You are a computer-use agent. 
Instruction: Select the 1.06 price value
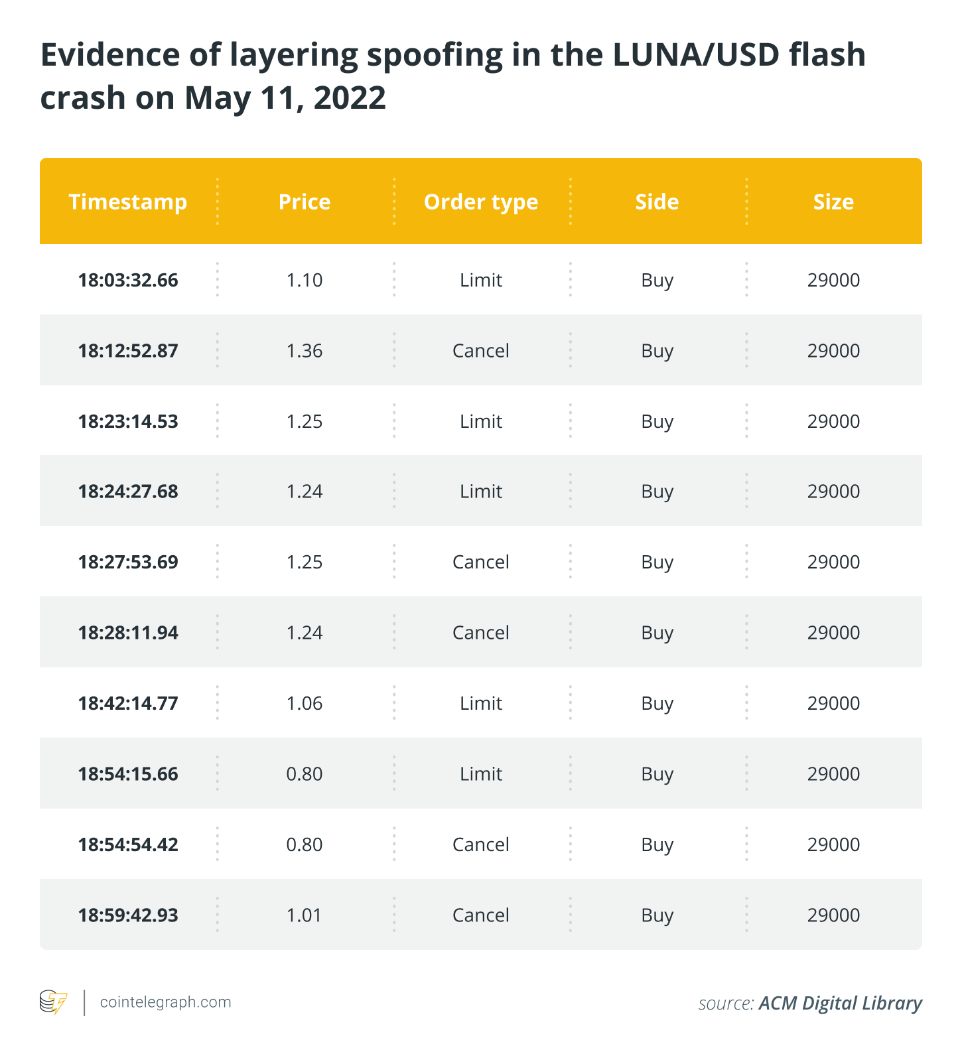(x=305, y=703)
